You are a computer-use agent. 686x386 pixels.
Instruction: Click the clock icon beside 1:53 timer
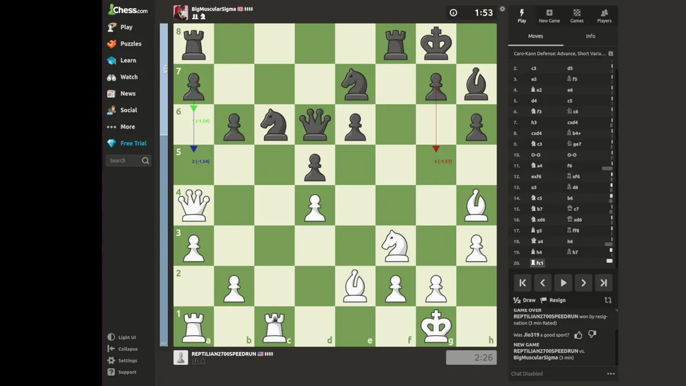[453, 13]
